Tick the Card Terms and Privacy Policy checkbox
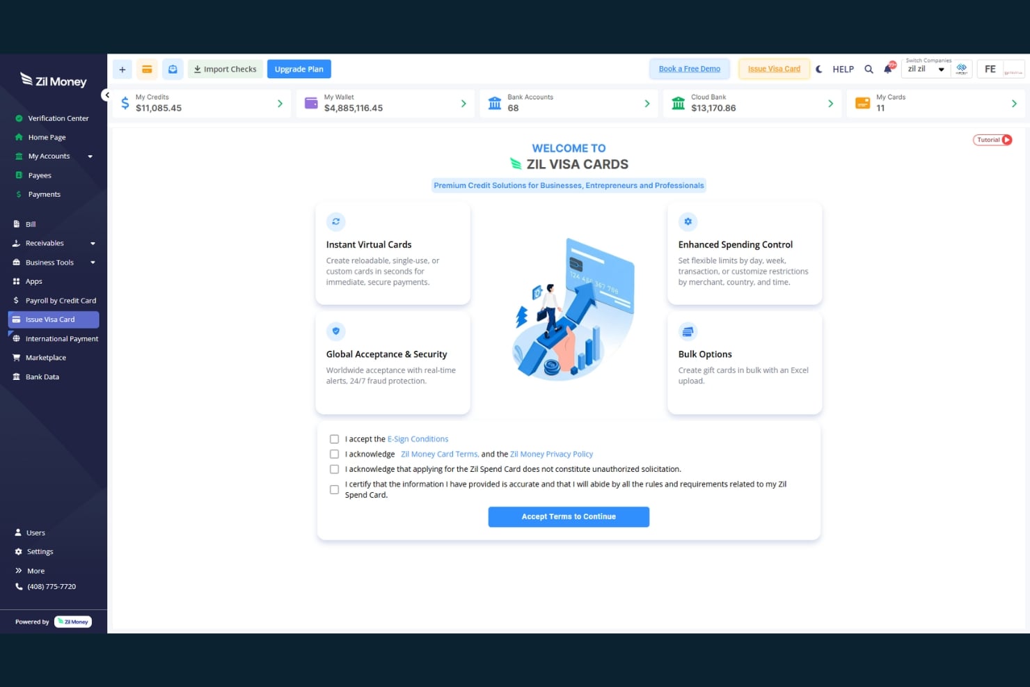The height and width of the screenshot is (687, 1030). [x=334, y=454]
